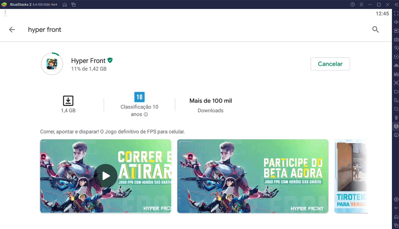
Task: Click the 'Correr, apontar e disparar!' description text
Action: [112, 132]
